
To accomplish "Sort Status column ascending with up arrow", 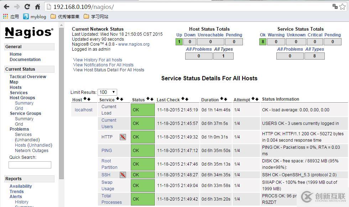I will [148, 99].
